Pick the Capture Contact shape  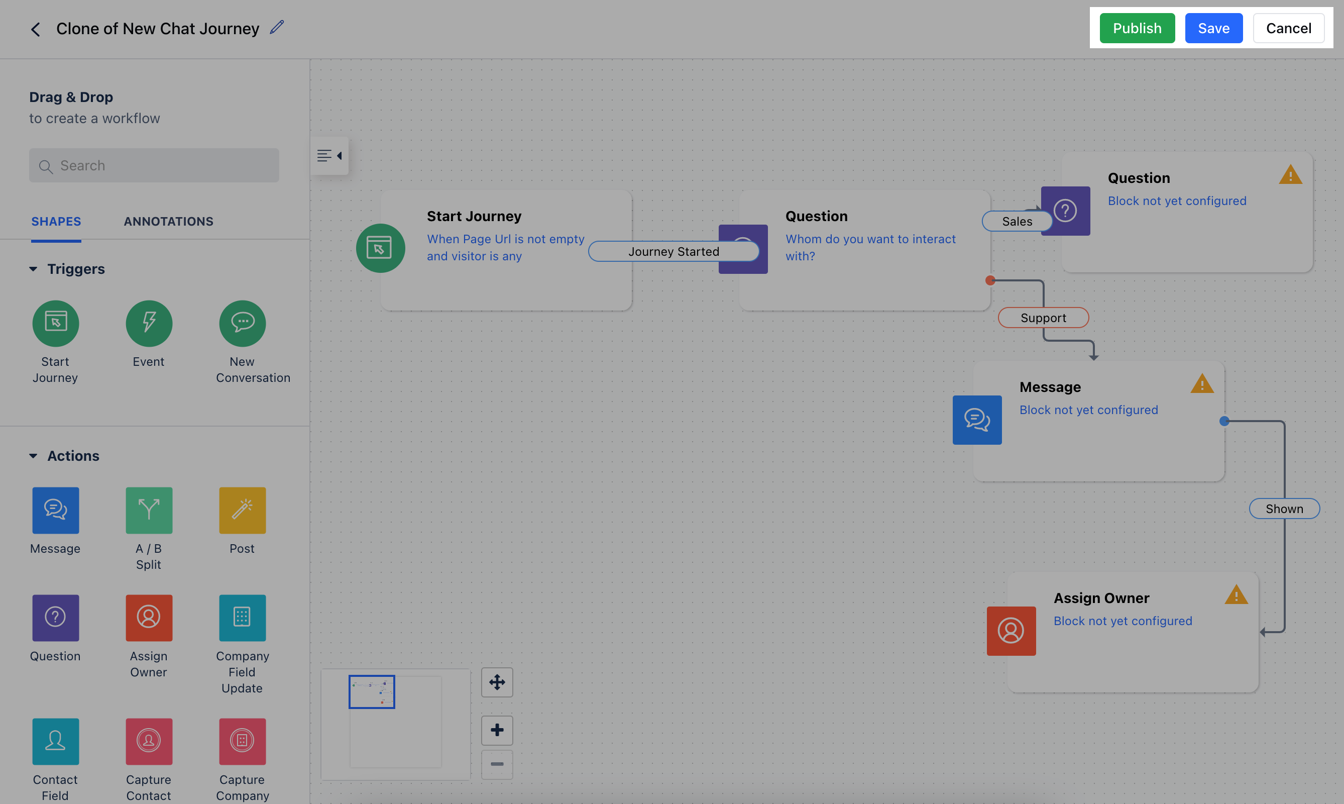[x=149, y=741]
